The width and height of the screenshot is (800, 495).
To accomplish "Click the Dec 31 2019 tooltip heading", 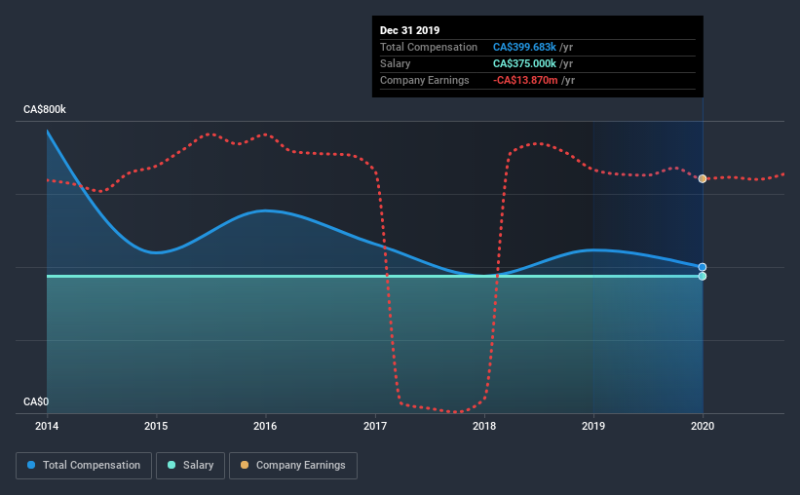I will 409,30.
